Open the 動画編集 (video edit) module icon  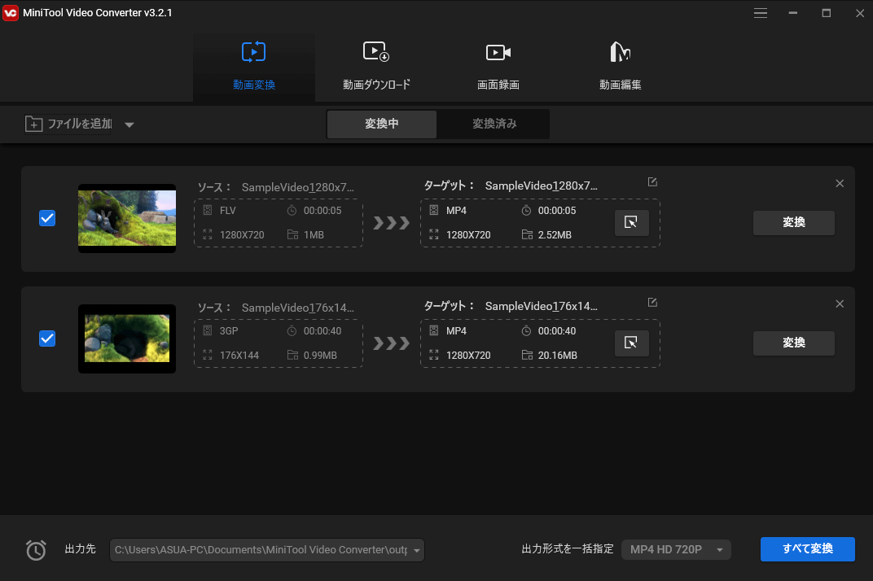click(x=620, y=51)
